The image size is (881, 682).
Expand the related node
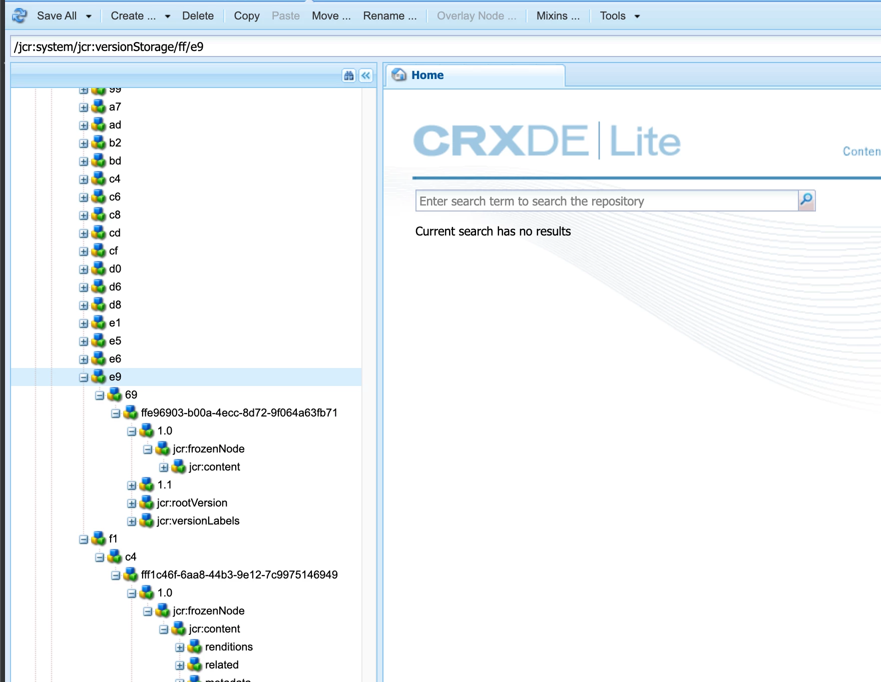point(180,665)
